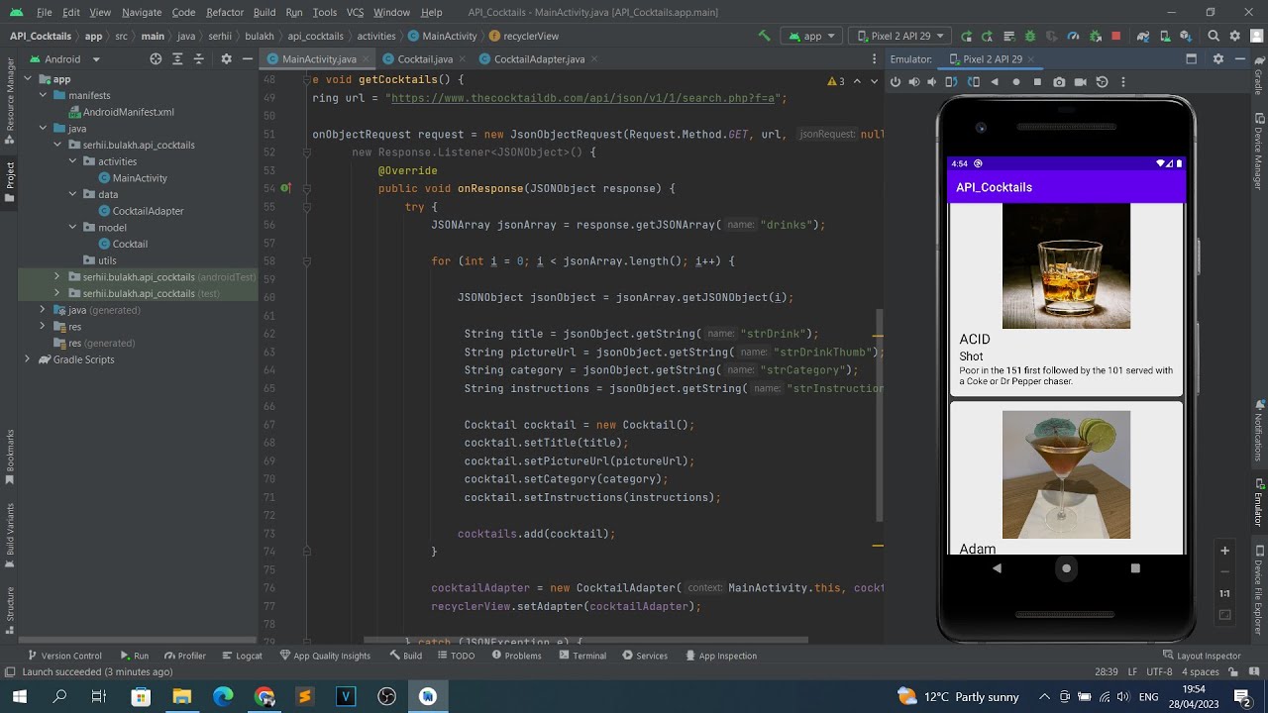Open the Problems tool window
This screenshot has width=1268, height=713.
pos(516,656)
